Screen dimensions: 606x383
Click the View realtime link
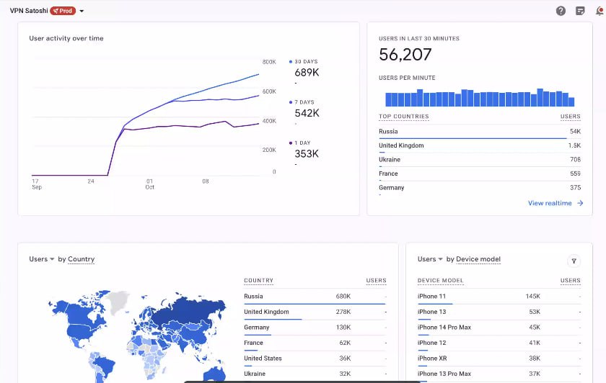(x=550, y=203)
